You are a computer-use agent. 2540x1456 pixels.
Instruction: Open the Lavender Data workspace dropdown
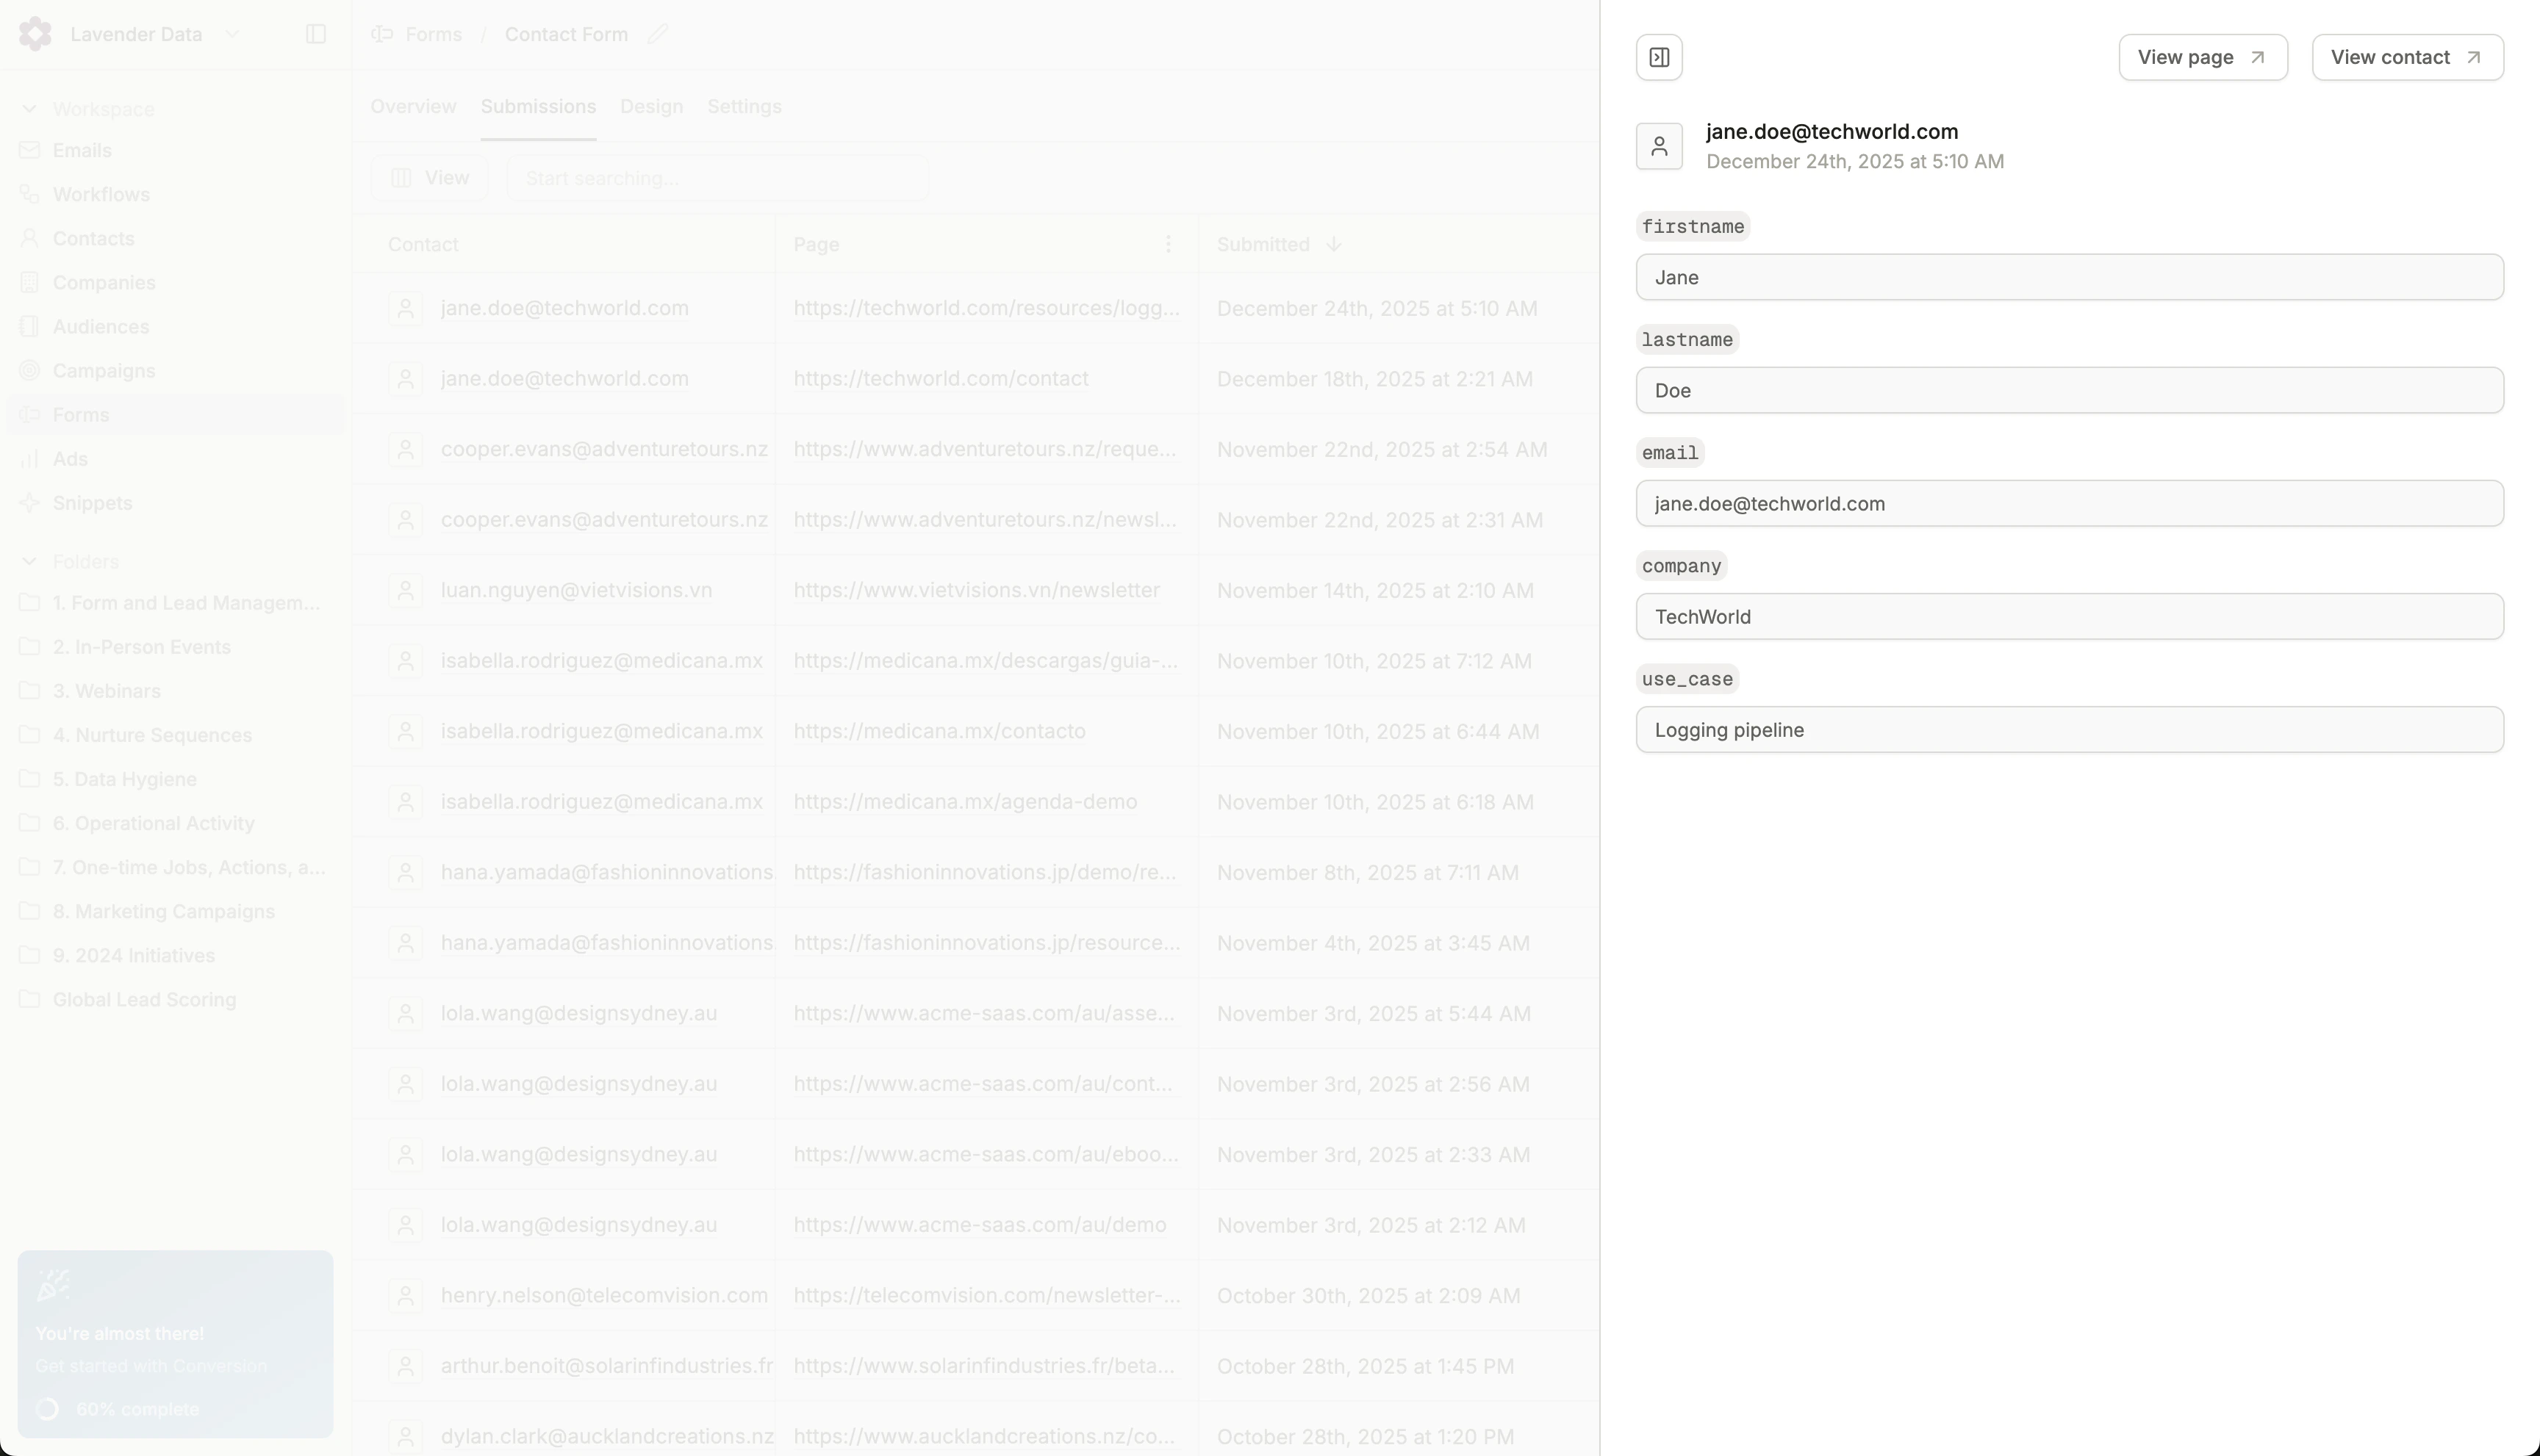[232, 34]
